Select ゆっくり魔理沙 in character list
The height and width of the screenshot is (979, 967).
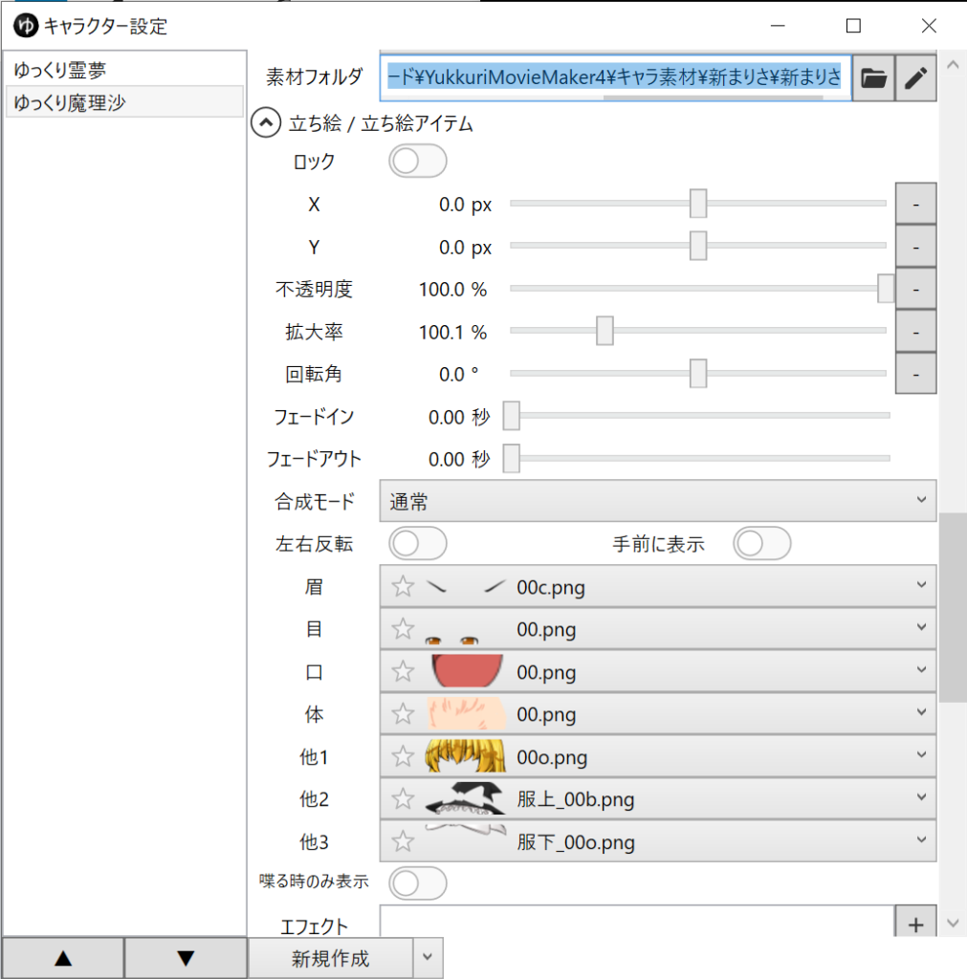click(x=124, y=101)
